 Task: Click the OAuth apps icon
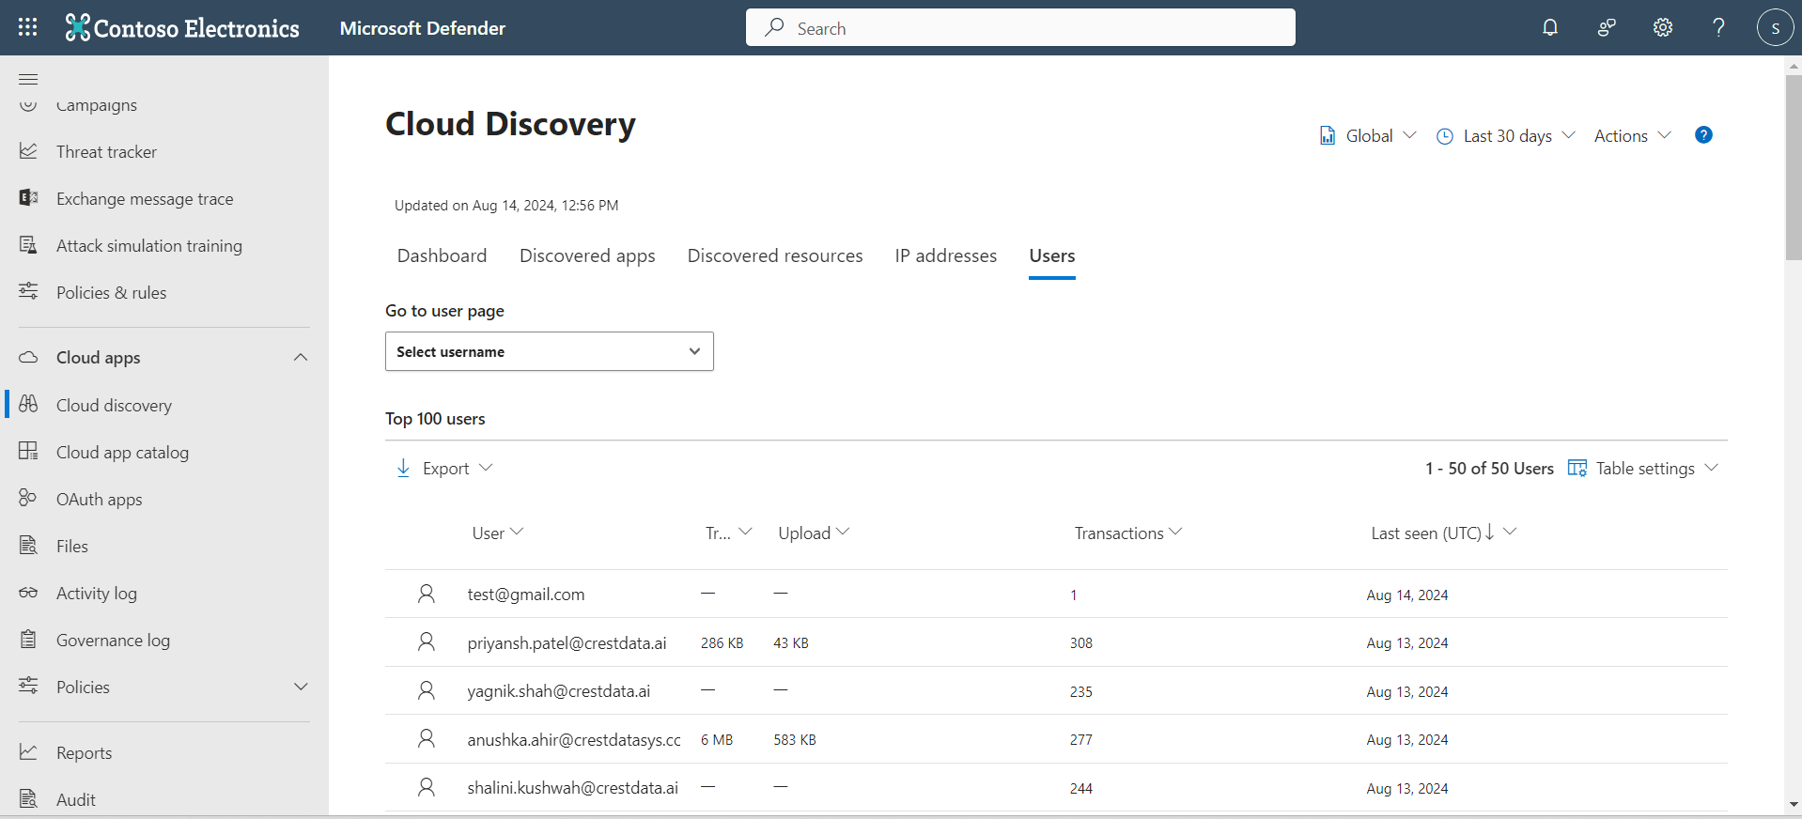pos(28,498)
